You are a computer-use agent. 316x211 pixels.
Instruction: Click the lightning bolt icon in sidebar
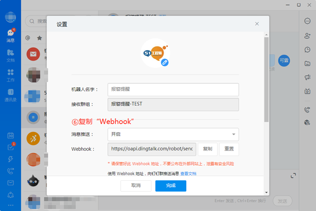point(11,159)
